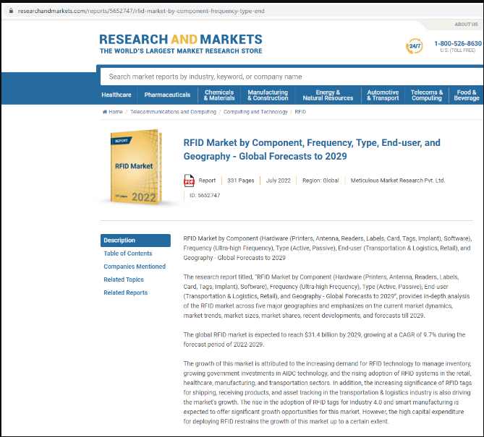Open the Healthcare category
The width and height of the screenshot is (484, 437).
click(116, 95)
